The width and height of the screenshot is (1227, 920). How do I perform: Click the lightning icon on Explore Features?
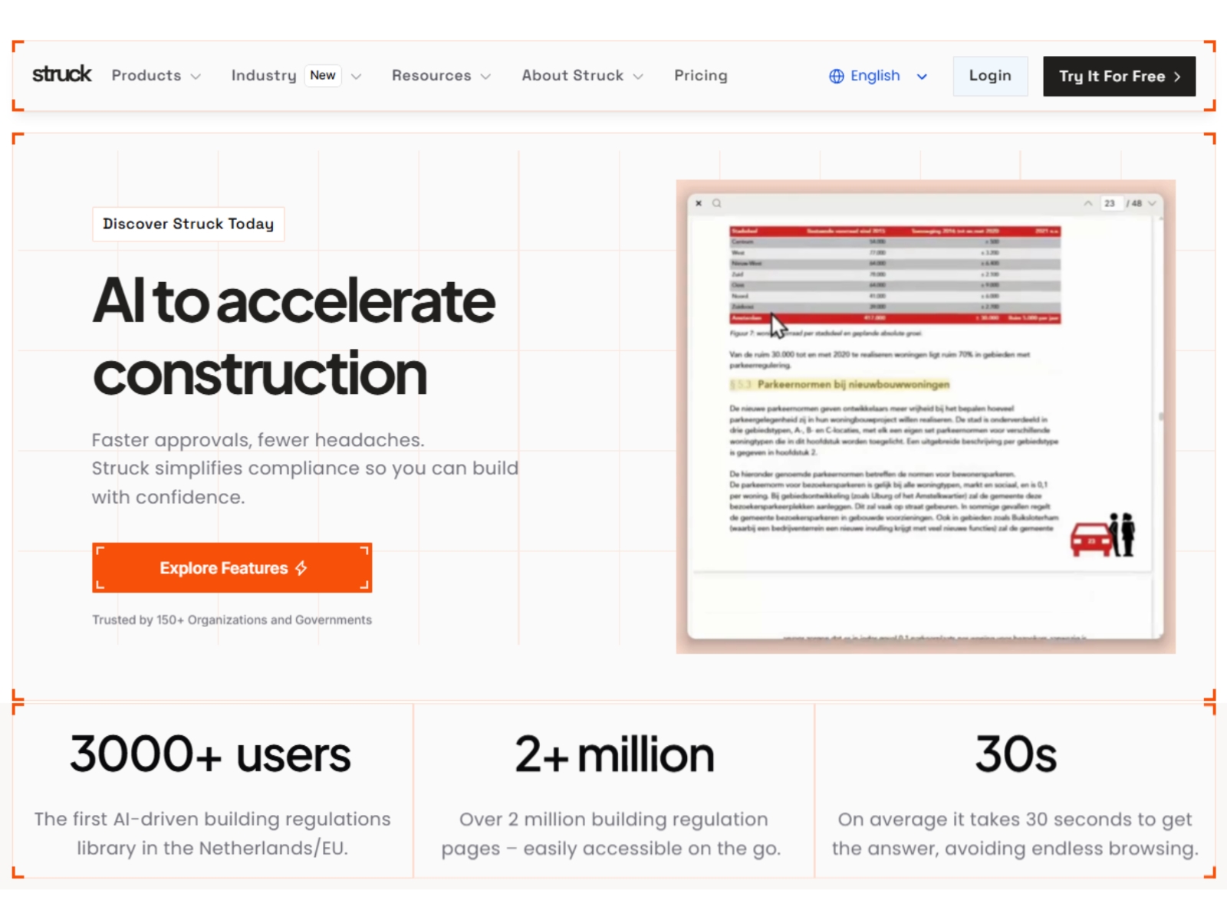click(301, 568)
